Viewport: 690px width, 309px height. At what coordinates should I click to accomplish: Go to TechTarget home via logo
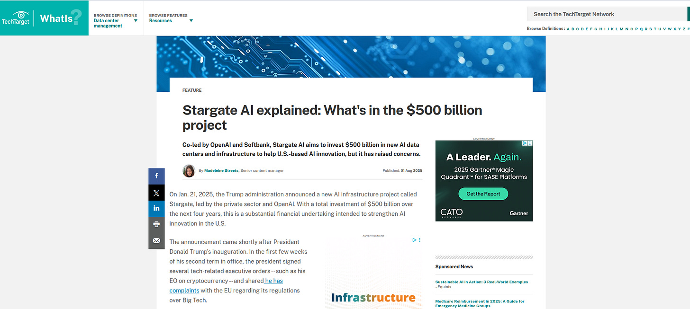16,18
